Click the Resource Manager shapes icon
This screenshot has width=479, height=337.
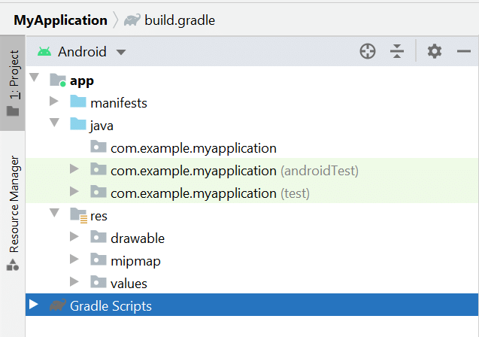(13, 265)
